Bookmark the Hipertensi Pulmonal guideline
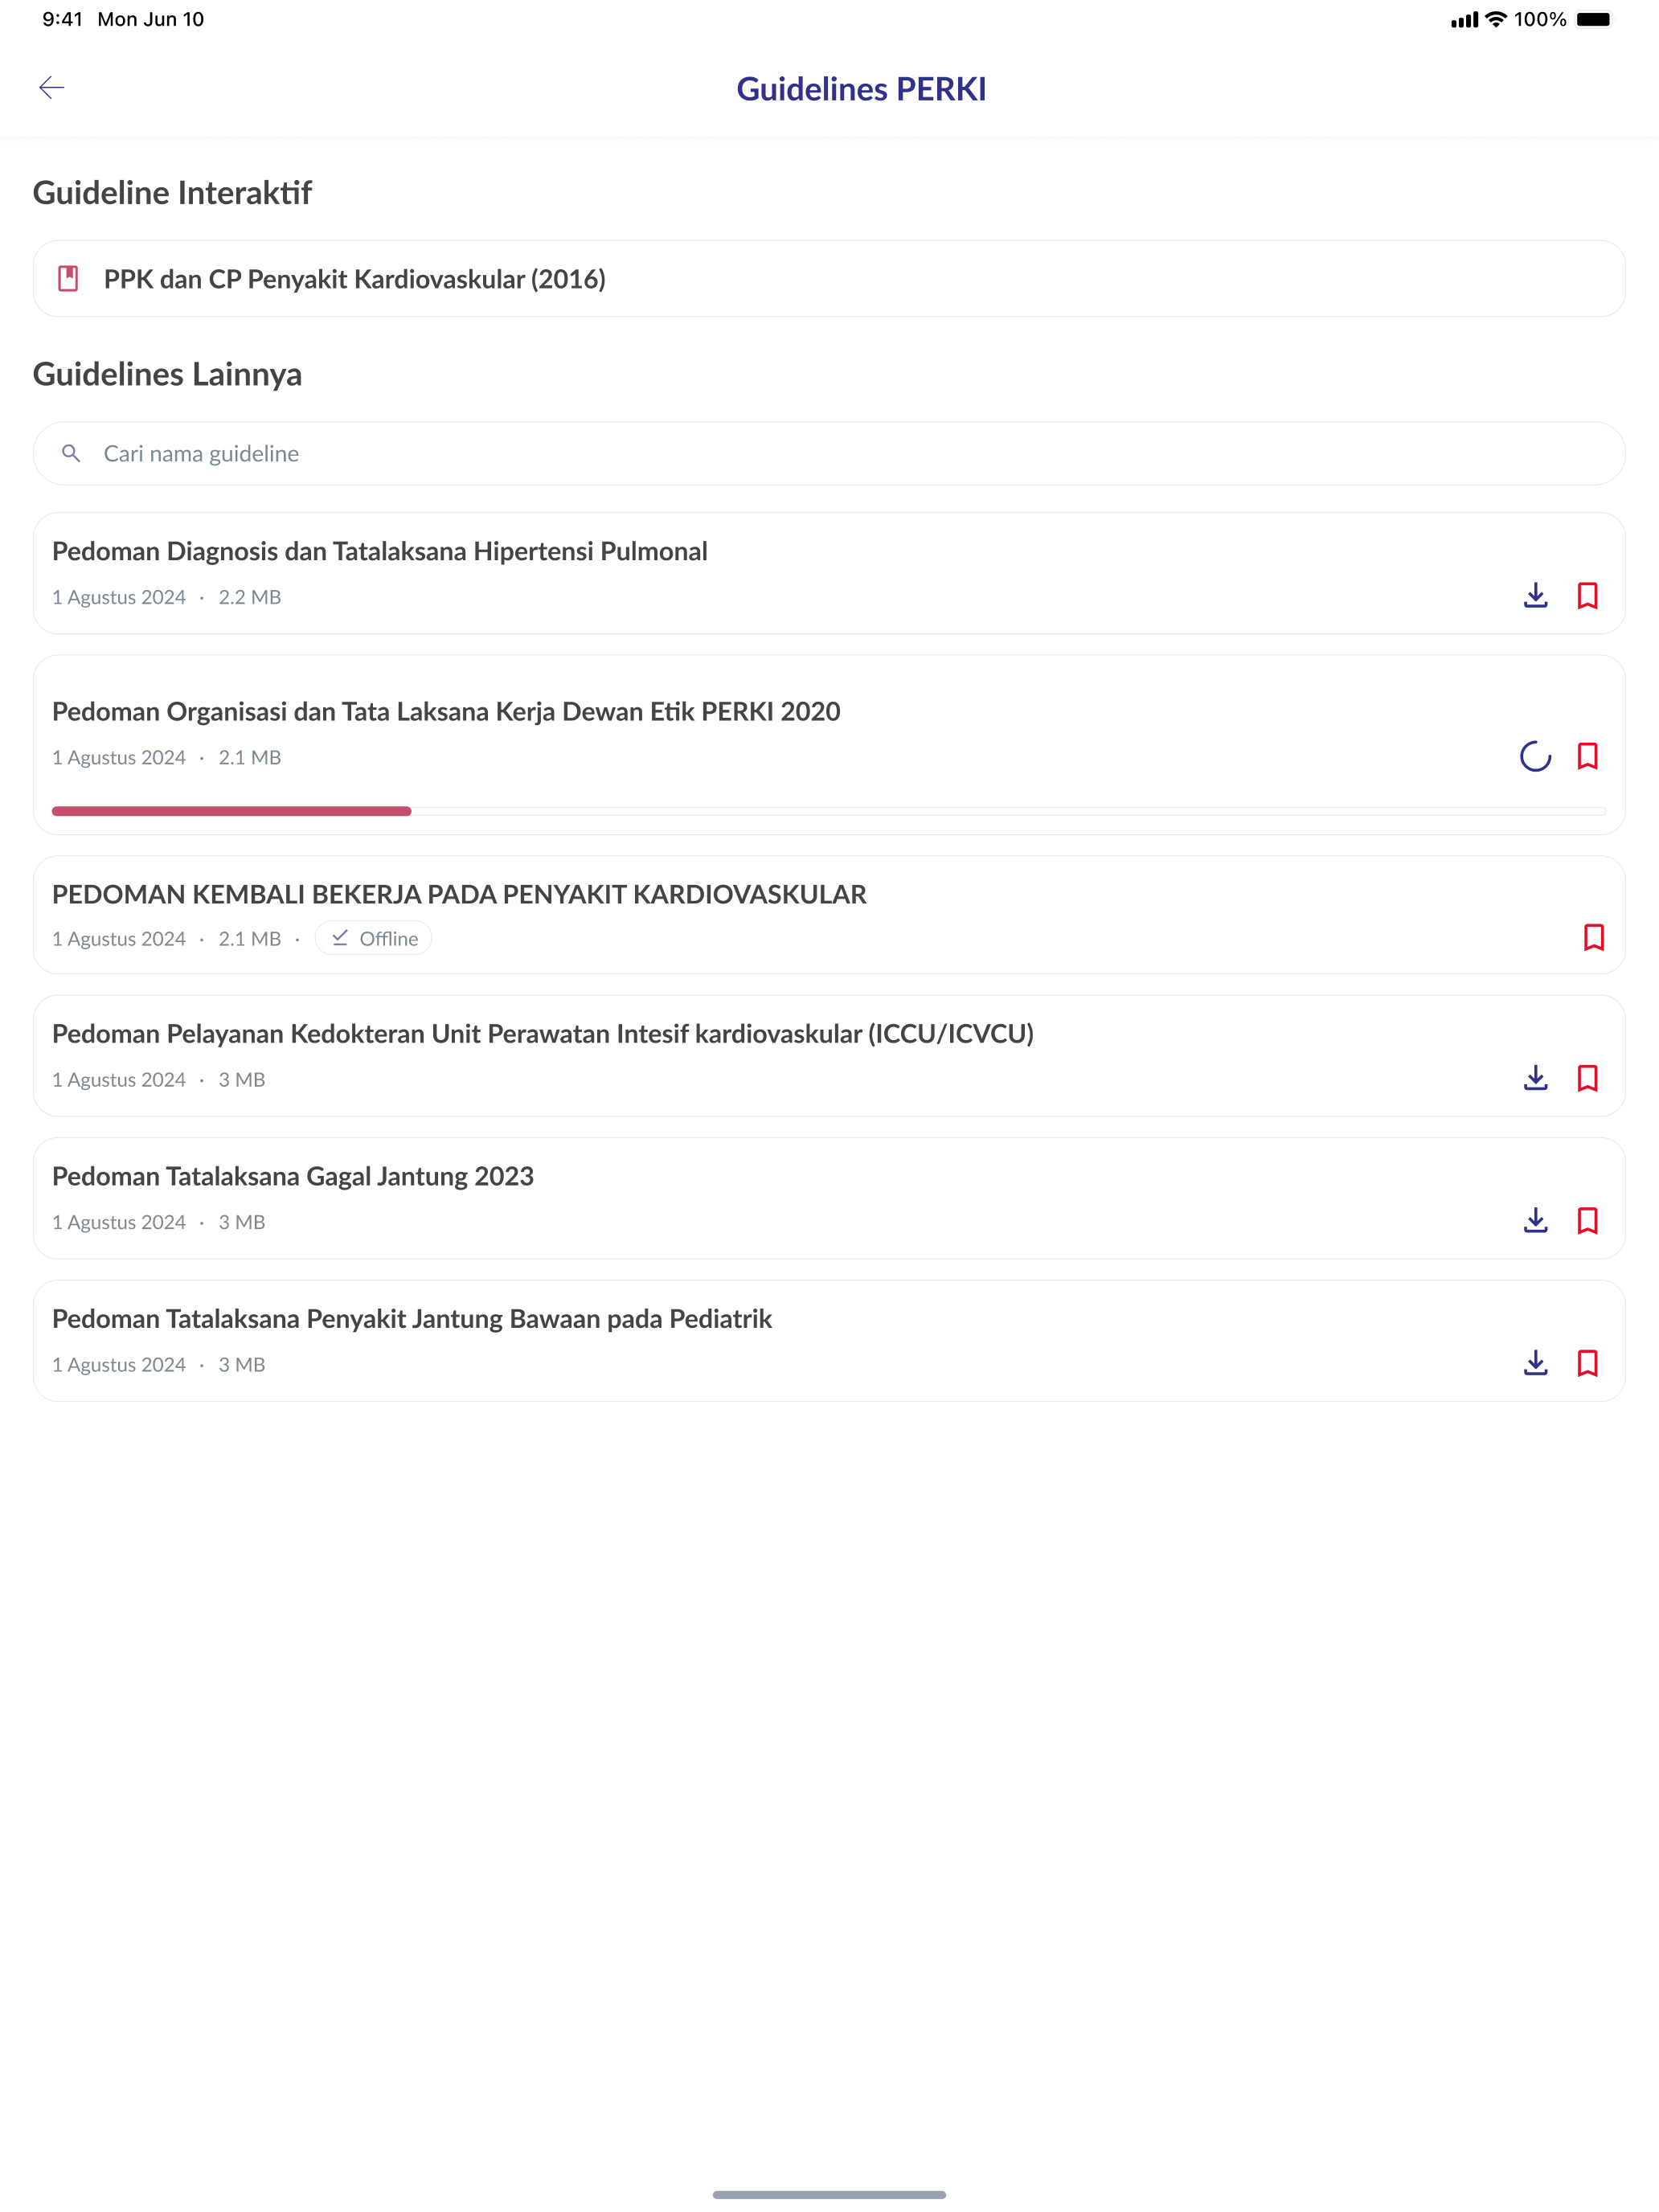 point(1587,596)
